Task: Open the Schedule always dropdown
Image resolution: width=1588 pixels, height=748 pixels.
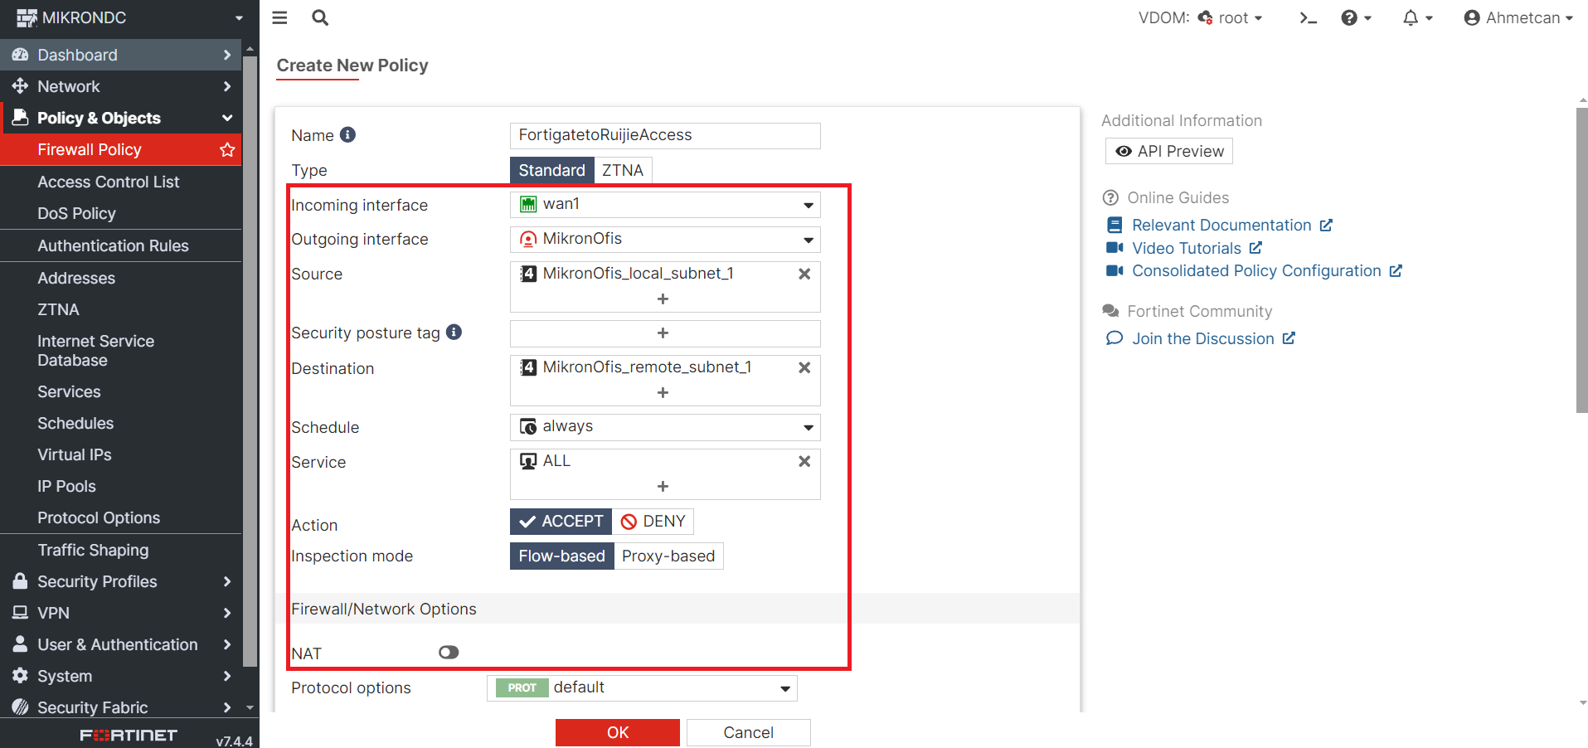Action: click(665, 427)
